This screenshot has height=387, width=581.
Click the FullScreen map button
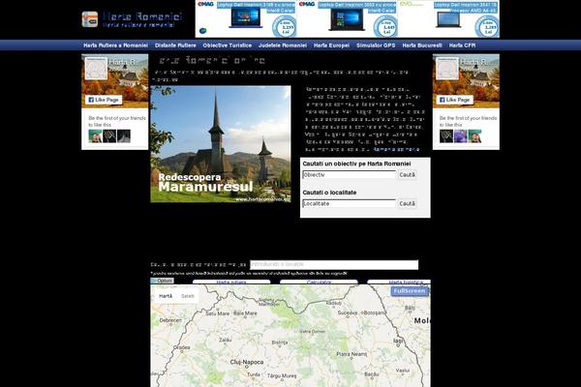coord(410,291)
